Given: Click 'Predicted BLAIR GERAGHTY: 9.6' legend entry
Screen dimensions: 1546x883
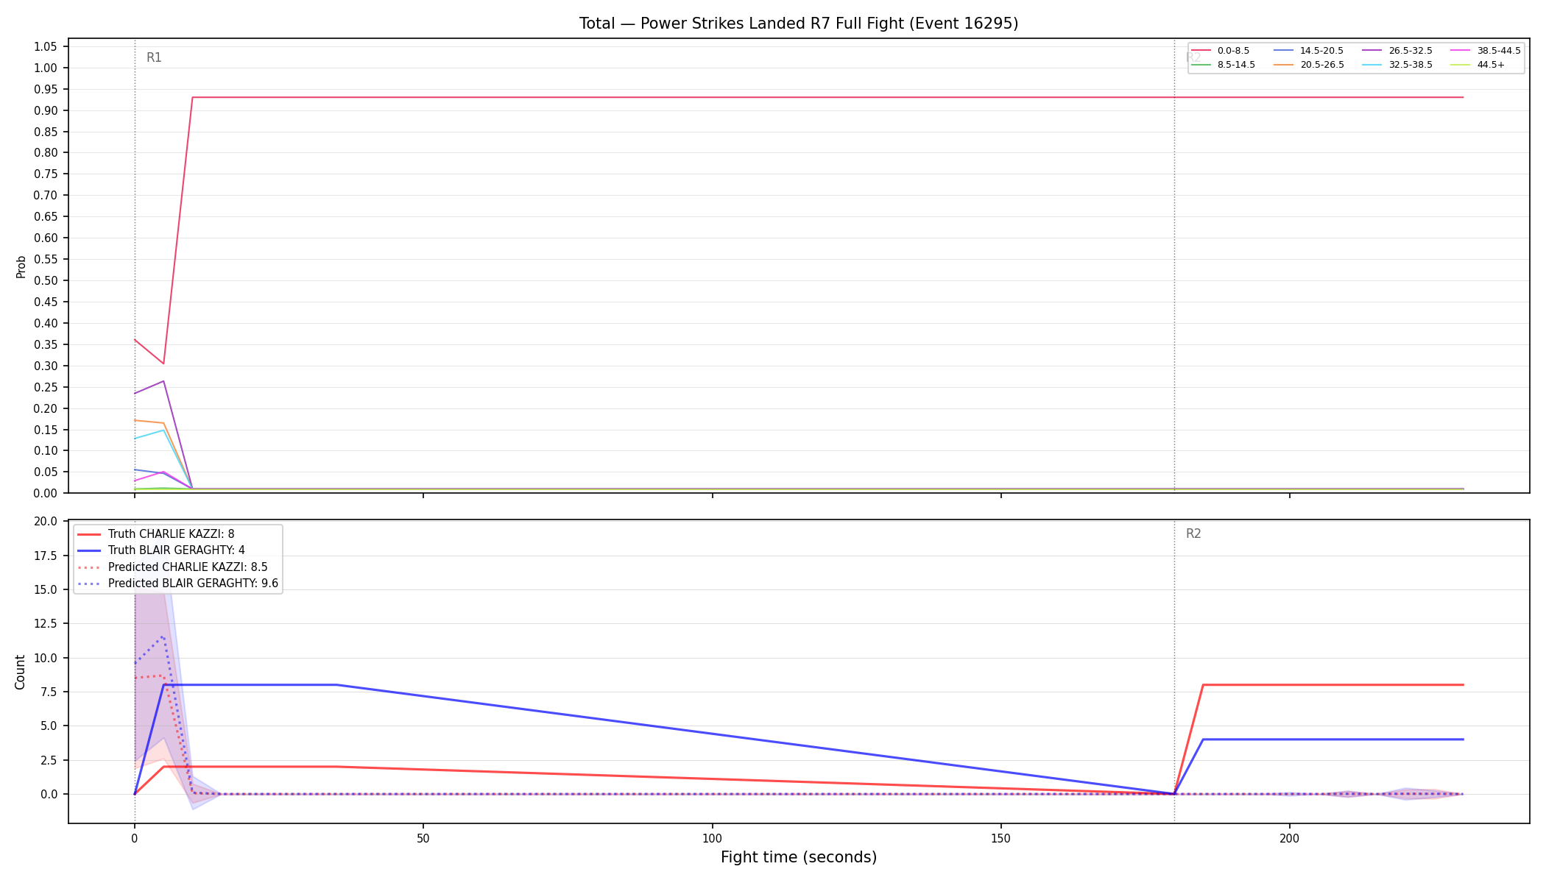Looking at the screenshot, I should [178, 584].
